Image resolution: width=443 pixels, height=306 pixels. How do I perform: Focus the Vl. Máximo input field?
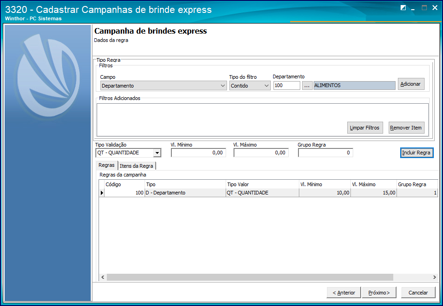pyautogui.click(x=261, y=153)
